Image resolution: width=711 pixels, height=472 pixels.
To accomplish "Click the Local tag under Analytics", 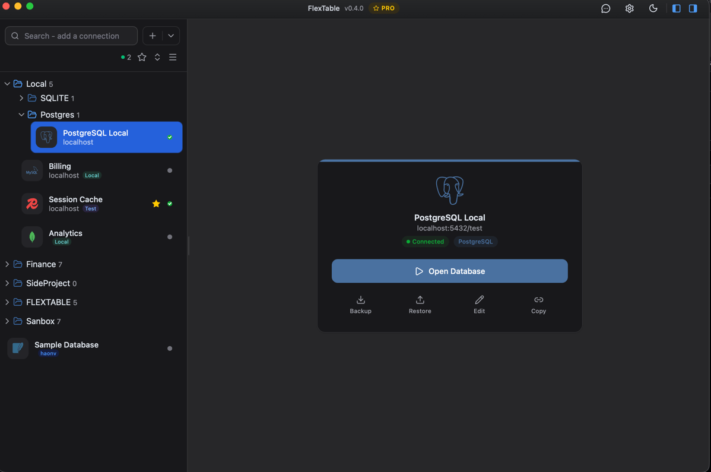I will pos(62,242).
